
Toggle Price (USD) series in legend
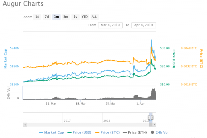pos(79,132)
